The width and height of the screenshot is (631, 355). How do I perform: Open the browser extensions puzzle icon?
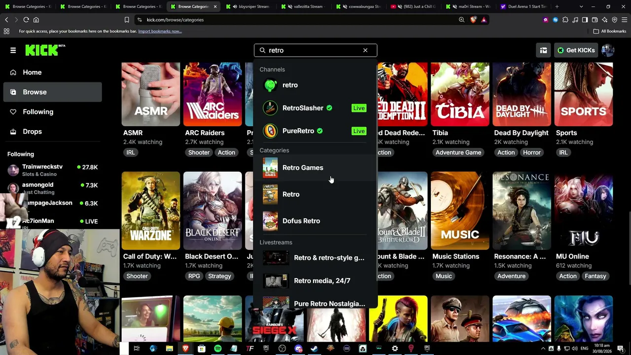(565, 20)
